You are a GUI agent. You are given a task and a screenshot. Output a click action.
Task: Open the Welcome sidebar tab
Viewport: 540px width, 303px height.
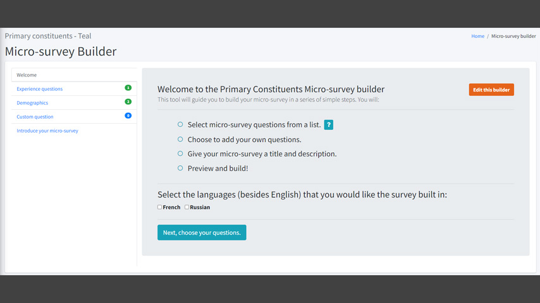tap(74, 75)
